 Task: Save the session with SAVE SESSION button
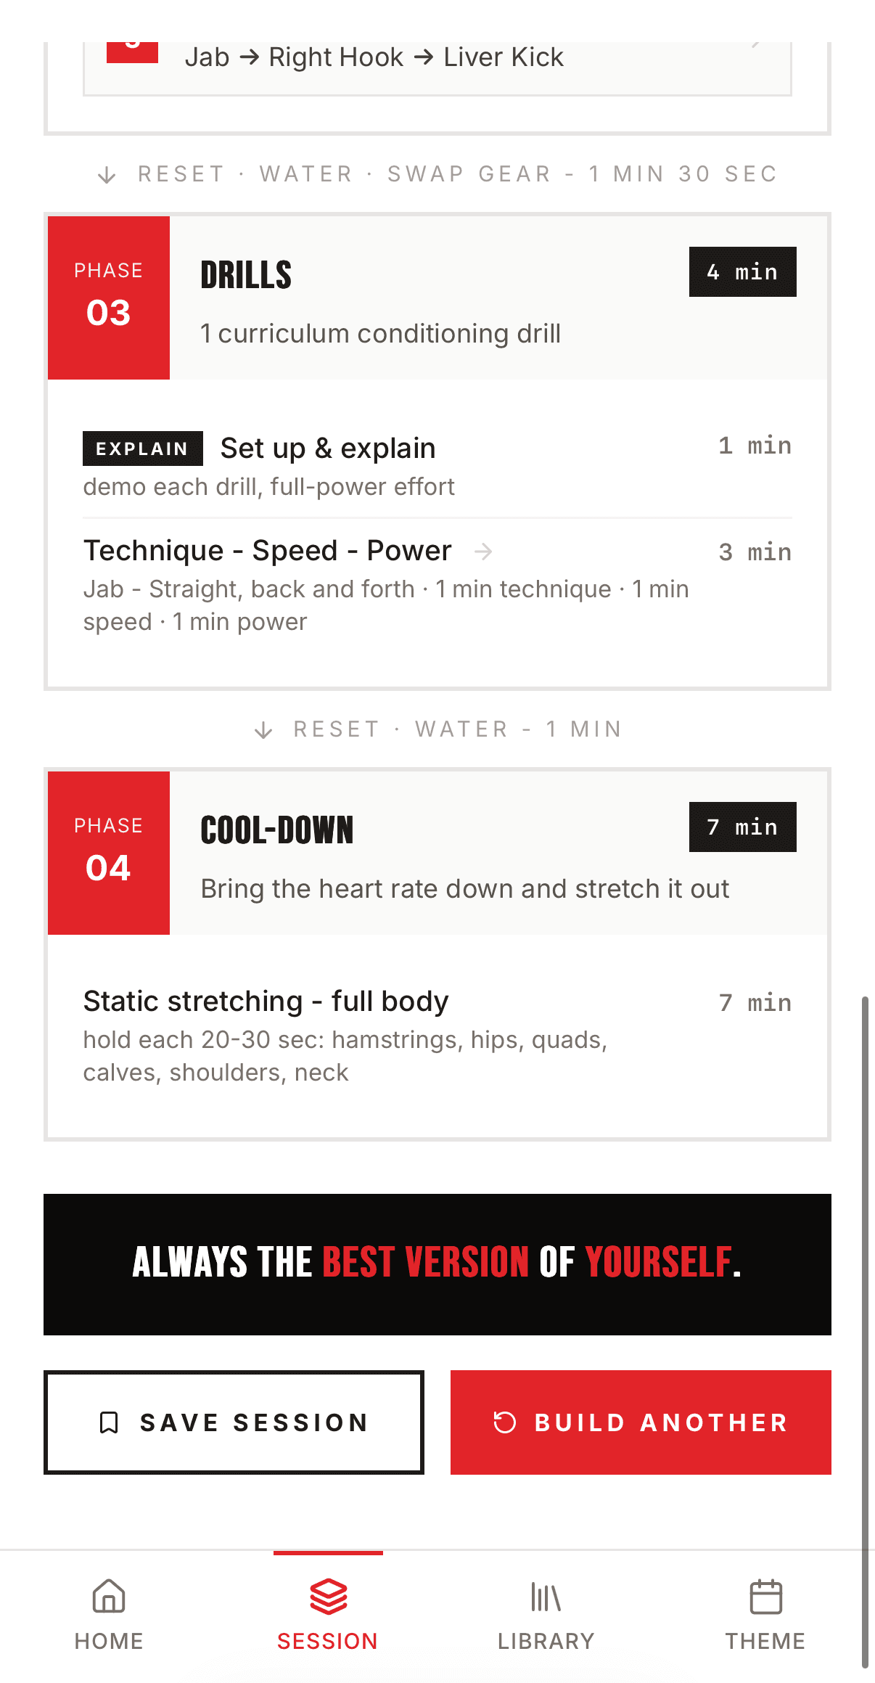click(x=234, y=1422)
